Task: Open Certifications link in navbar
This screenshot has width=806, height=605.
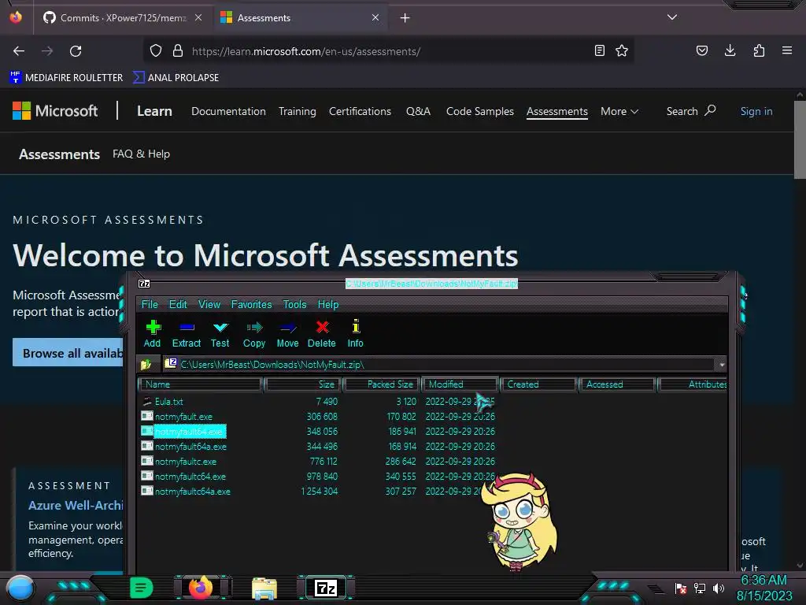Action: (360, 111)
